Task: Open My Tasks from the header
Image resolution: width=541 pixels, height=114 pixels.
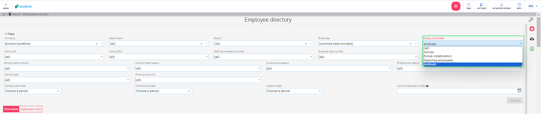Action: tap(482, 6)
